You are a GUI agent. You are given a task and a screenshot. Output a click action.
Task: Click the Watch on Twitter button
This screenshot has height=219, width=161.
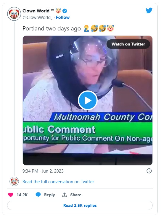pyautogui.click(x=128, y=44)
